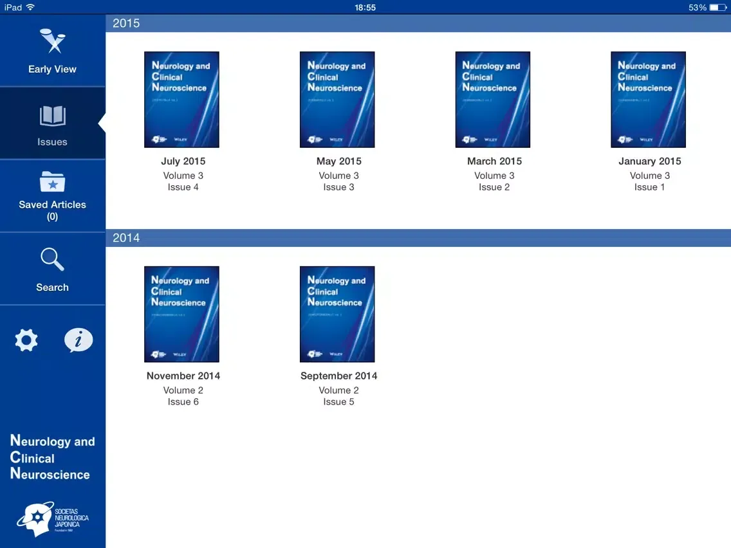Tap Volume 3 Issue 2 text
The width and height of the screenshot is (731, 548).
point(494,181)
